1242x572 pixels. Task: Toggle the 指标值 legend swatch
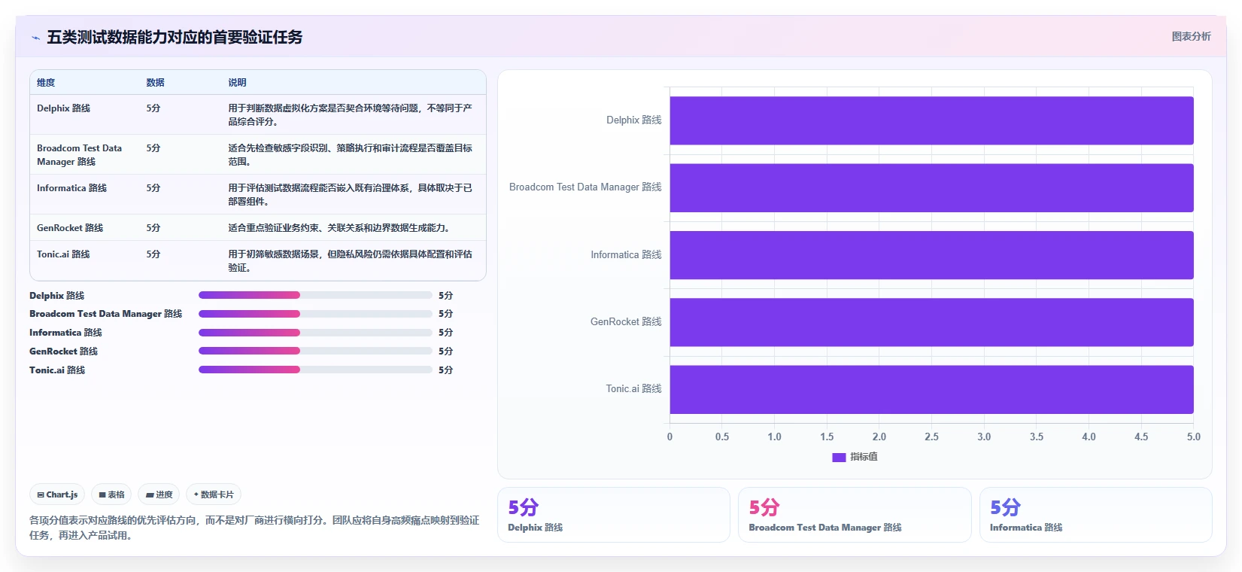click(839, 457)
